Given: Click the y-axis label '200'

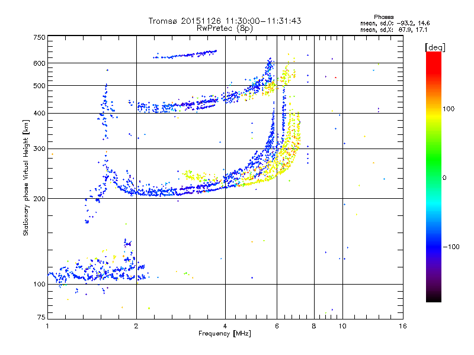Looking at the screenshot, I should [40, 199].
